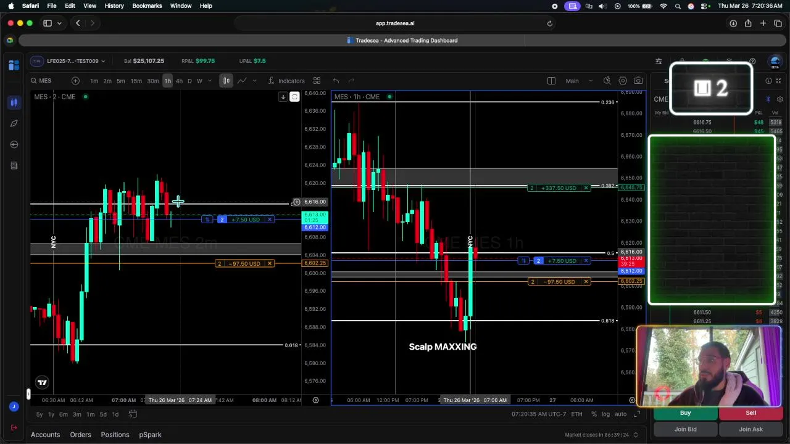Click the info icon in order panel
Screen dimensions: 790x444
[x=768, y=81]
